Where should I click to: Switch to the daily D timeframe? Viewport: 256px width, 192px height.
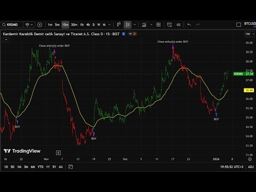(x=94, y=25)
